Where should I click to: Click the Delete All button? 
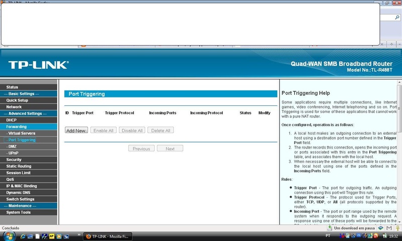pos(161,131)
